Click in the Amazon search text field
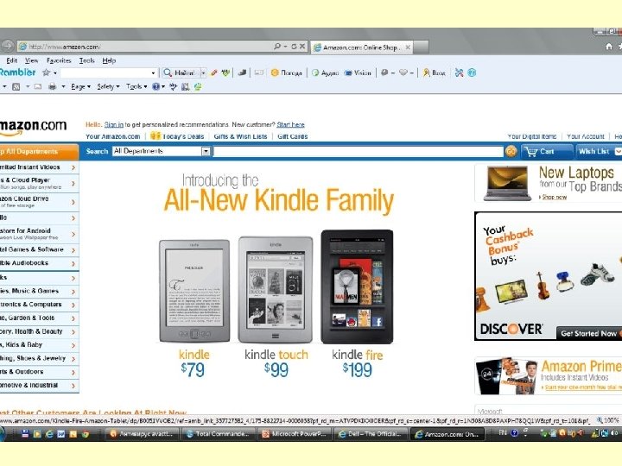 358,151
